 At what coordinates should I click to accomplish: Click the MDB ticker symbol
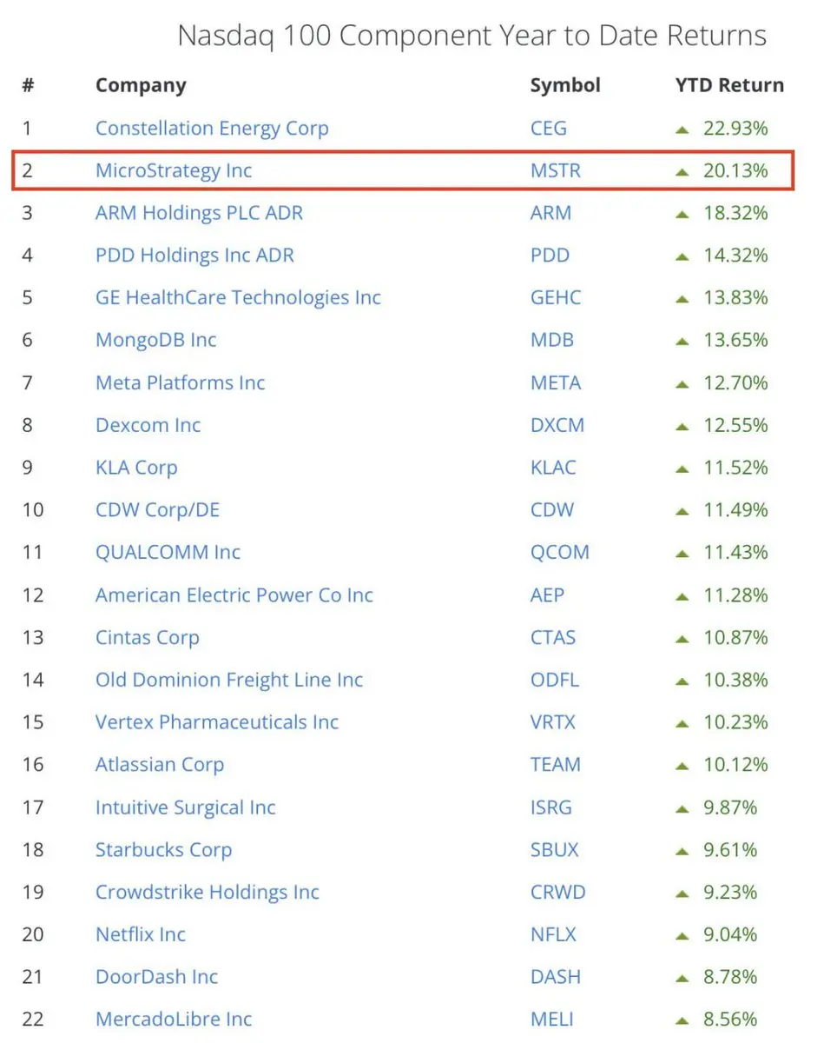coord(552,340)
